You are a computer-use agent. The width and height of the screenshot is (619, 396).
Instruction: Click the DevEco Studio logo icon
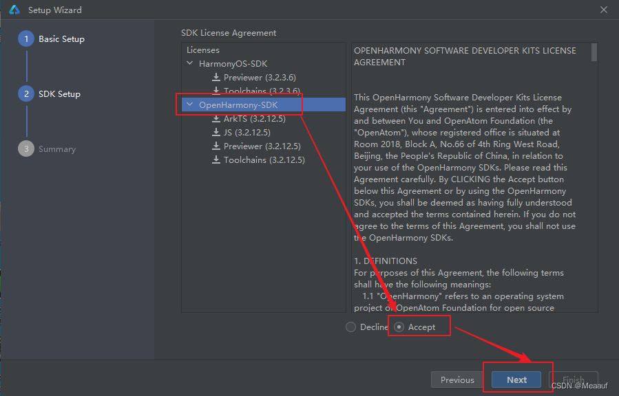(x=14, y=10)
